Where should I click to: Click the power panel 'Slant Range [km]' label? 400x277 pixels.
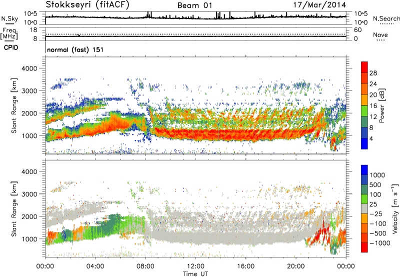(x=14, y=105)
